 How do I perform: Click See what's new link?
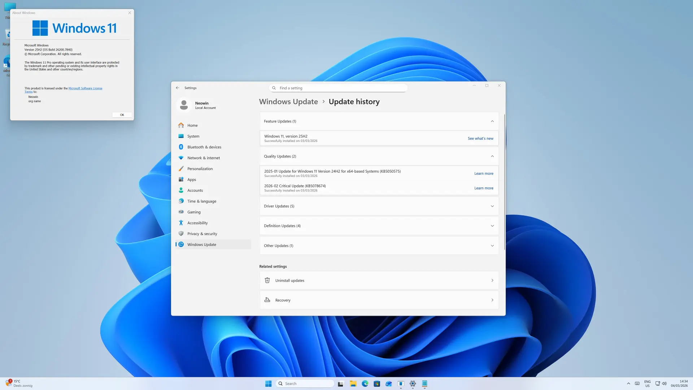click(x=480, y=138)
